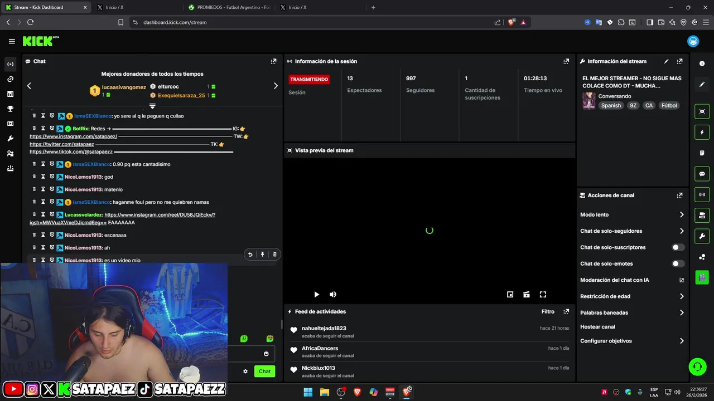Click the Kick logo
This screenshot has width=714, height=401.
point(40,41)
